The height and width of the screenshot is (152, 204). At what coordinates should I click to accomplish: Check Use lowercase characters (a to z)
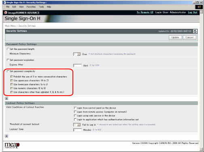12,84
